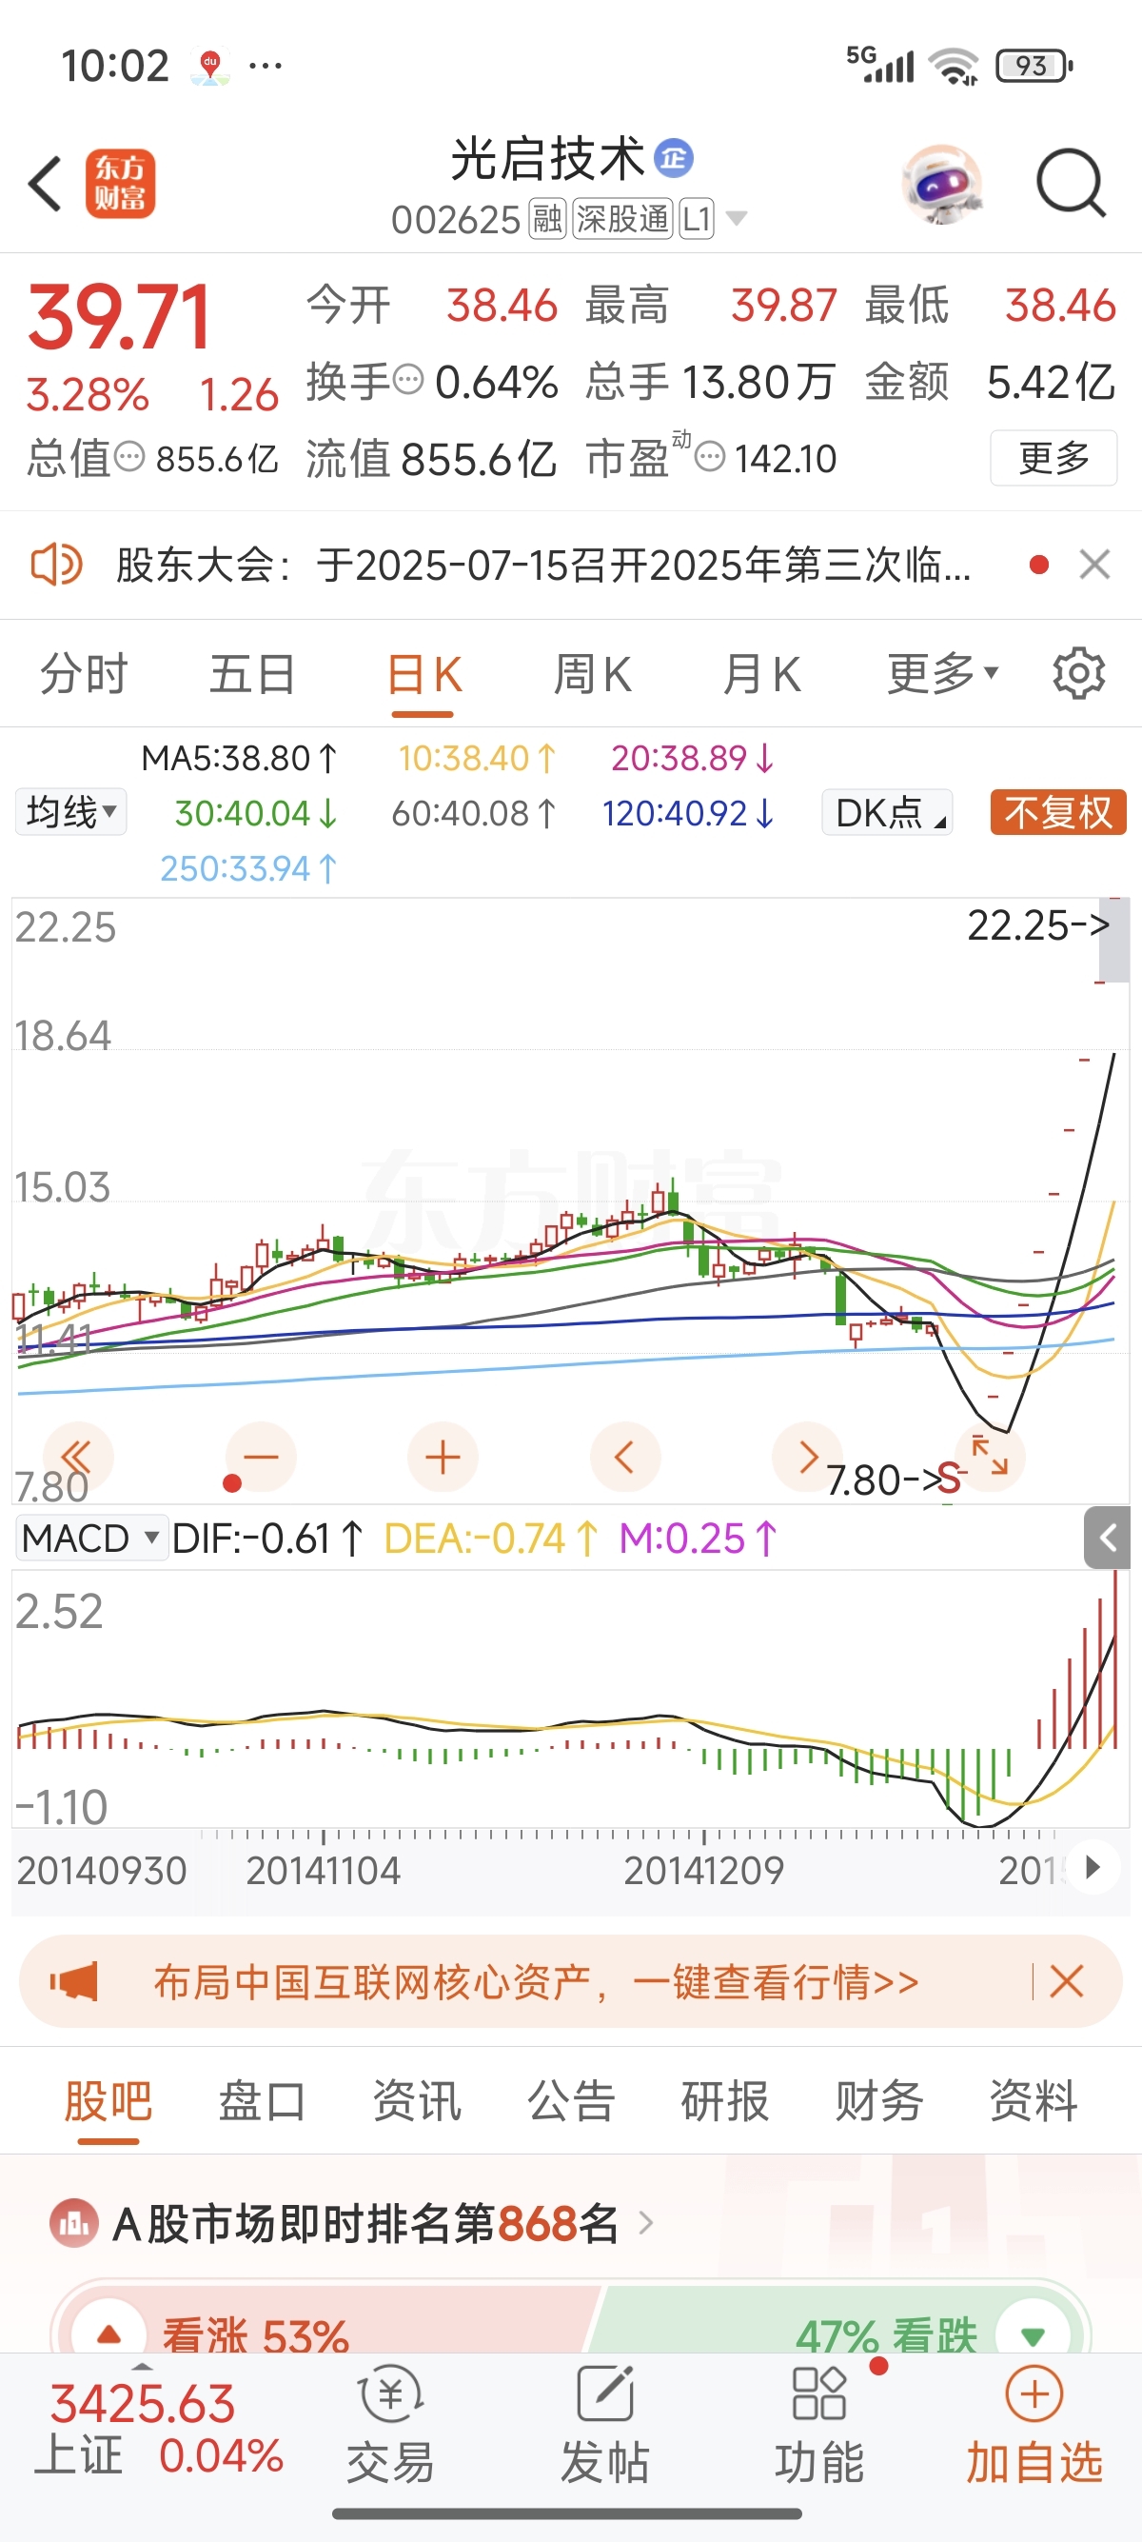Advance the date axis with right arrow
This screenshot has height=2542, width=1142.
(1092, 1868)
